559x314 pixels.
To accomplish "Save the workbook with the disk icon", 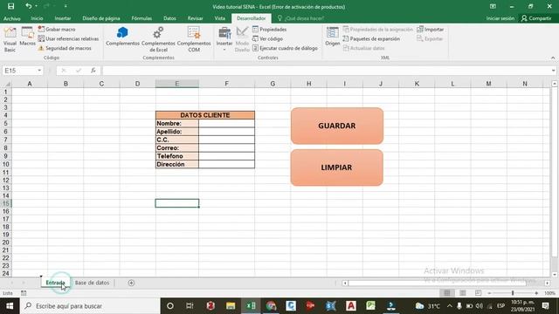I will (x=11, y=6).
